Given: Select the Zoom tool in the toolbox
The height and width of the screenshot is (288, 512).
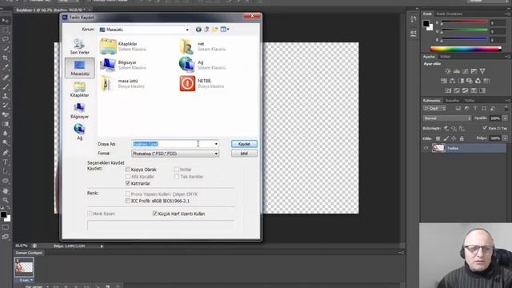Looking at the screenshot, I should (6, 200).
